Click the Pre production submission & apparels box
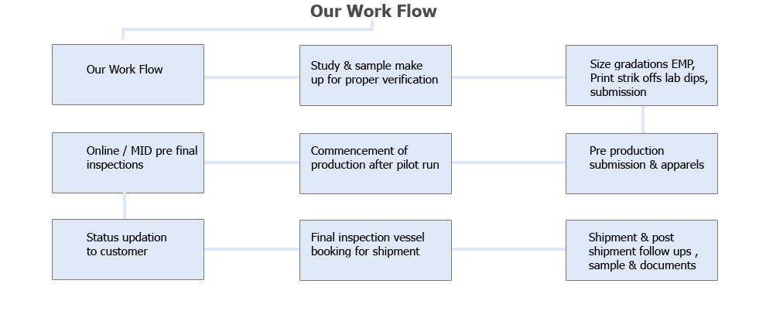 pos(641,162)
